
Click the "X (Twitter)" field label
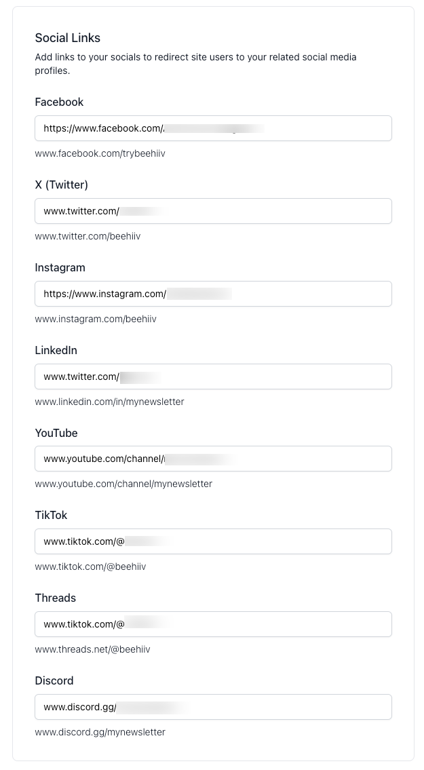61,185
